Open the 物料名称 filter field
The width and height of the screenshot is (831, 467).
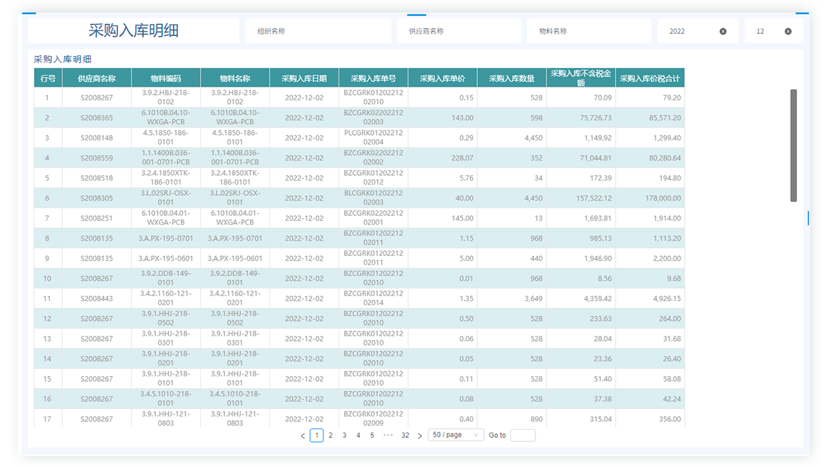pyautogui.click(x=589, y=31)
